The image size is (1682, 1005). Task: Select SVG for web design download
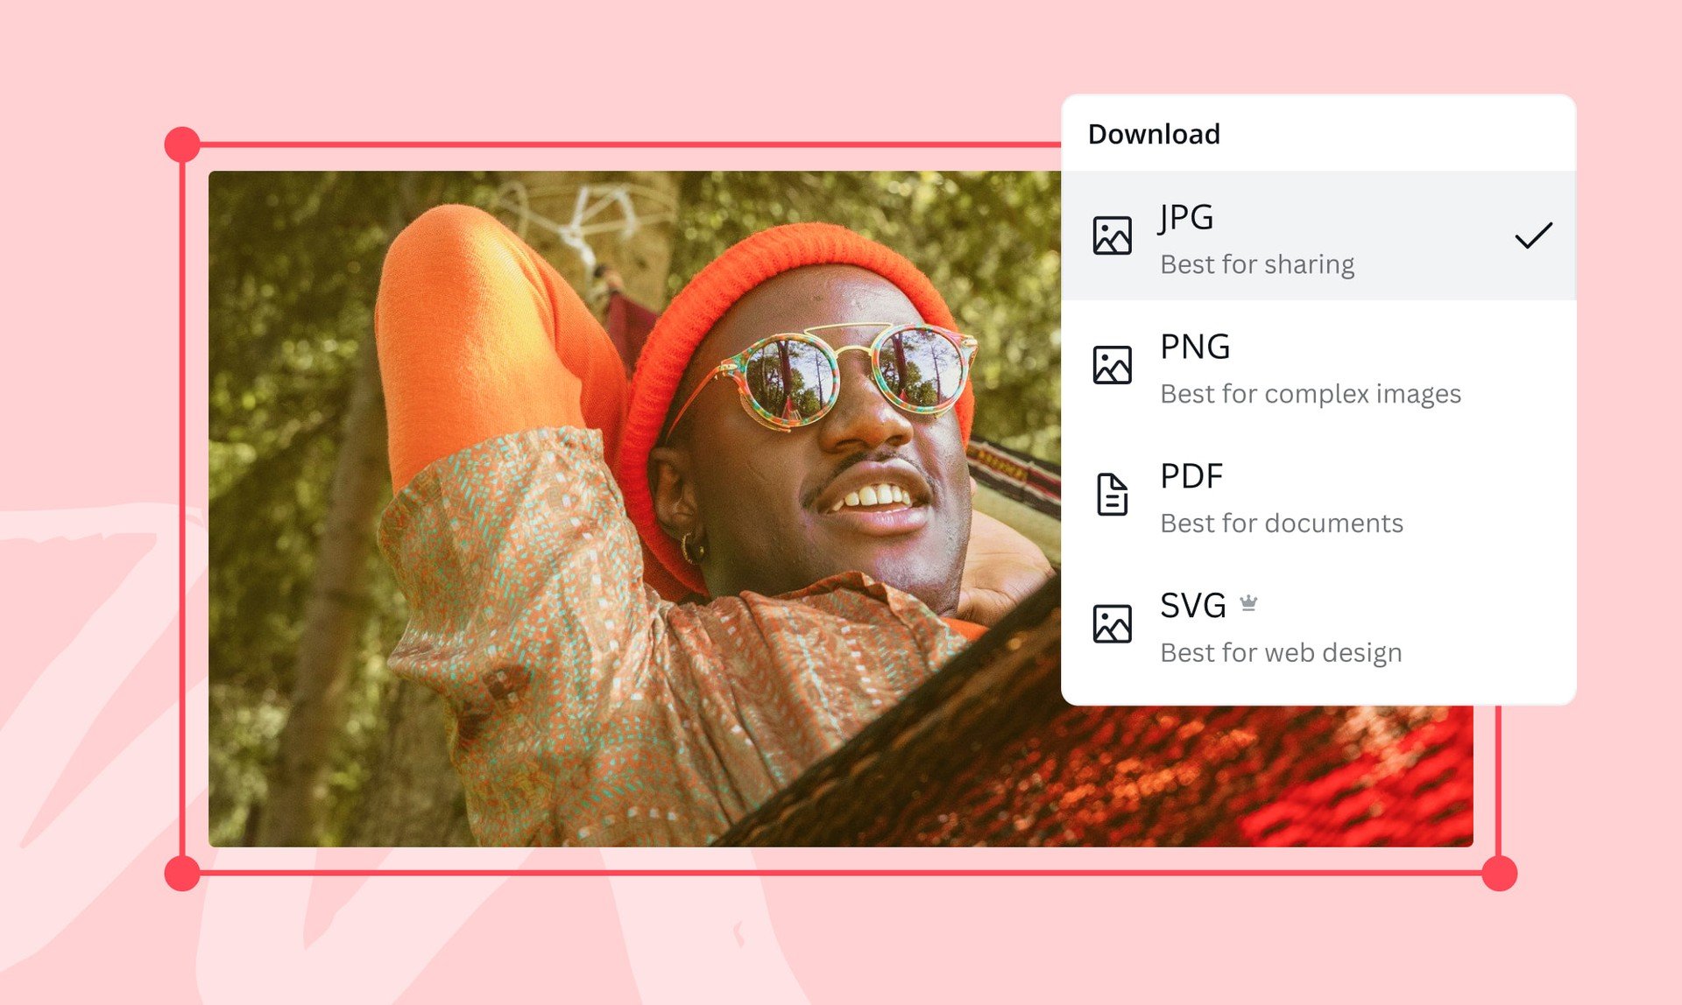[x=1192, y=606]
